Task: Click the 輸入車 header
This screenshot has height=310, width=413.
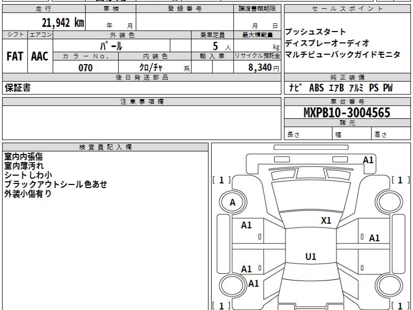Action: coord(212,56)
